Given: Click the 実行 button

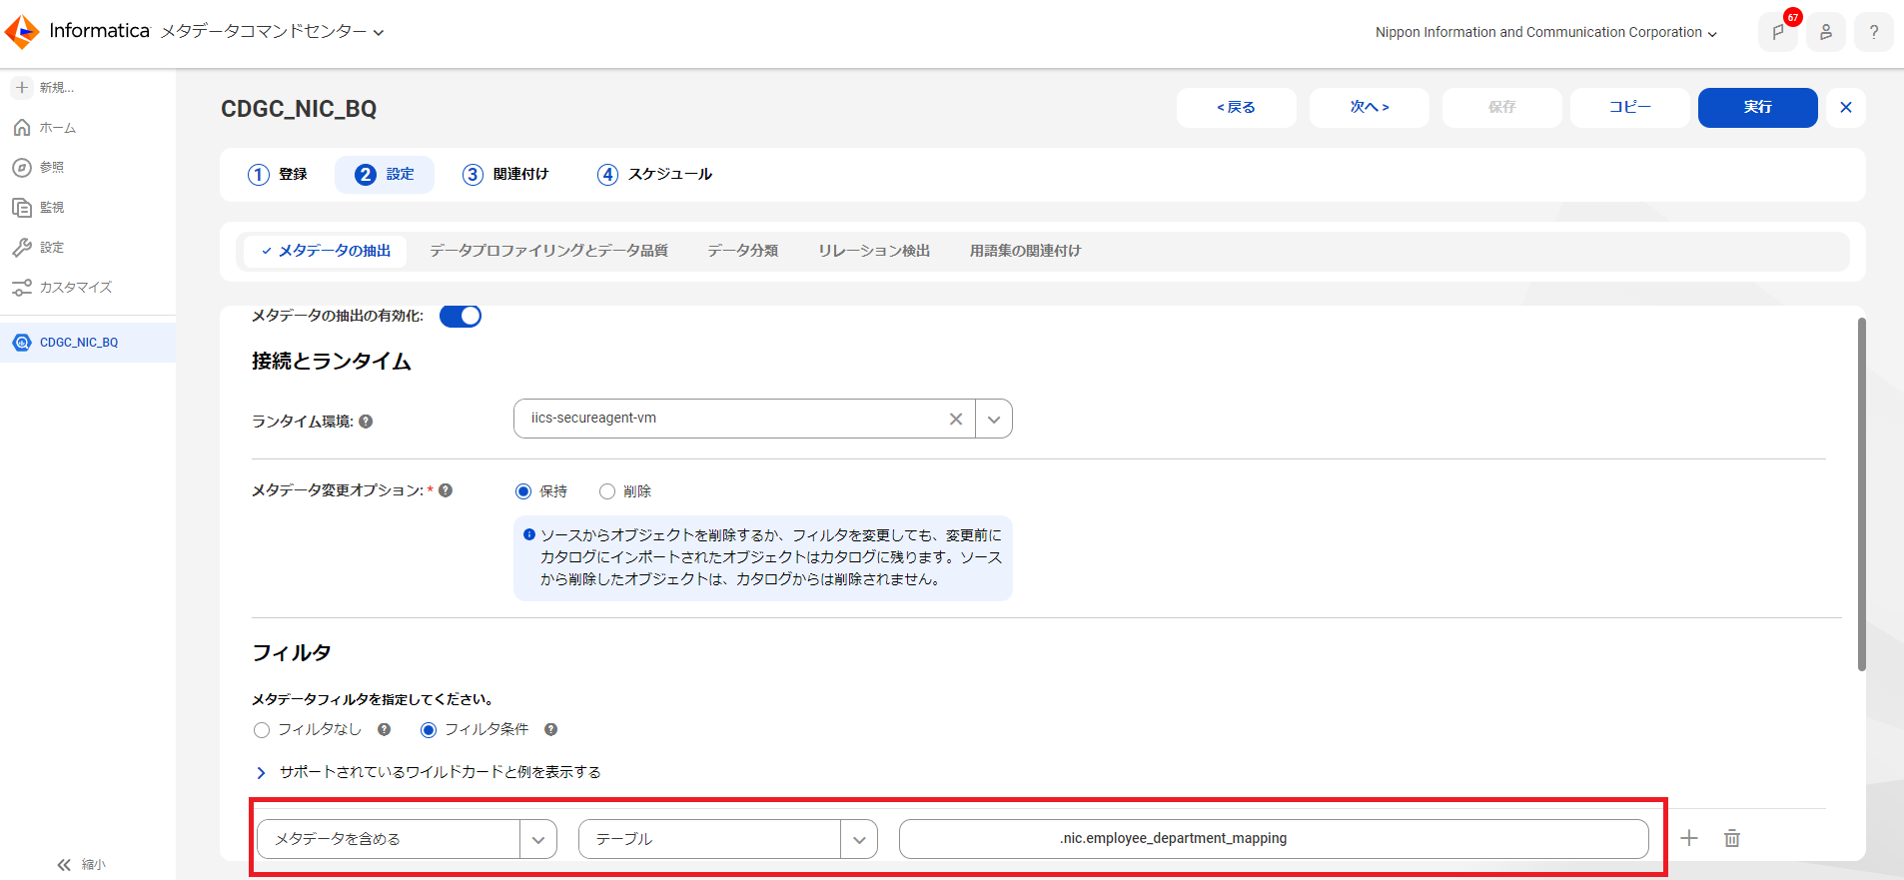Looking at the screenshot, I should [x=1757, y=108].
